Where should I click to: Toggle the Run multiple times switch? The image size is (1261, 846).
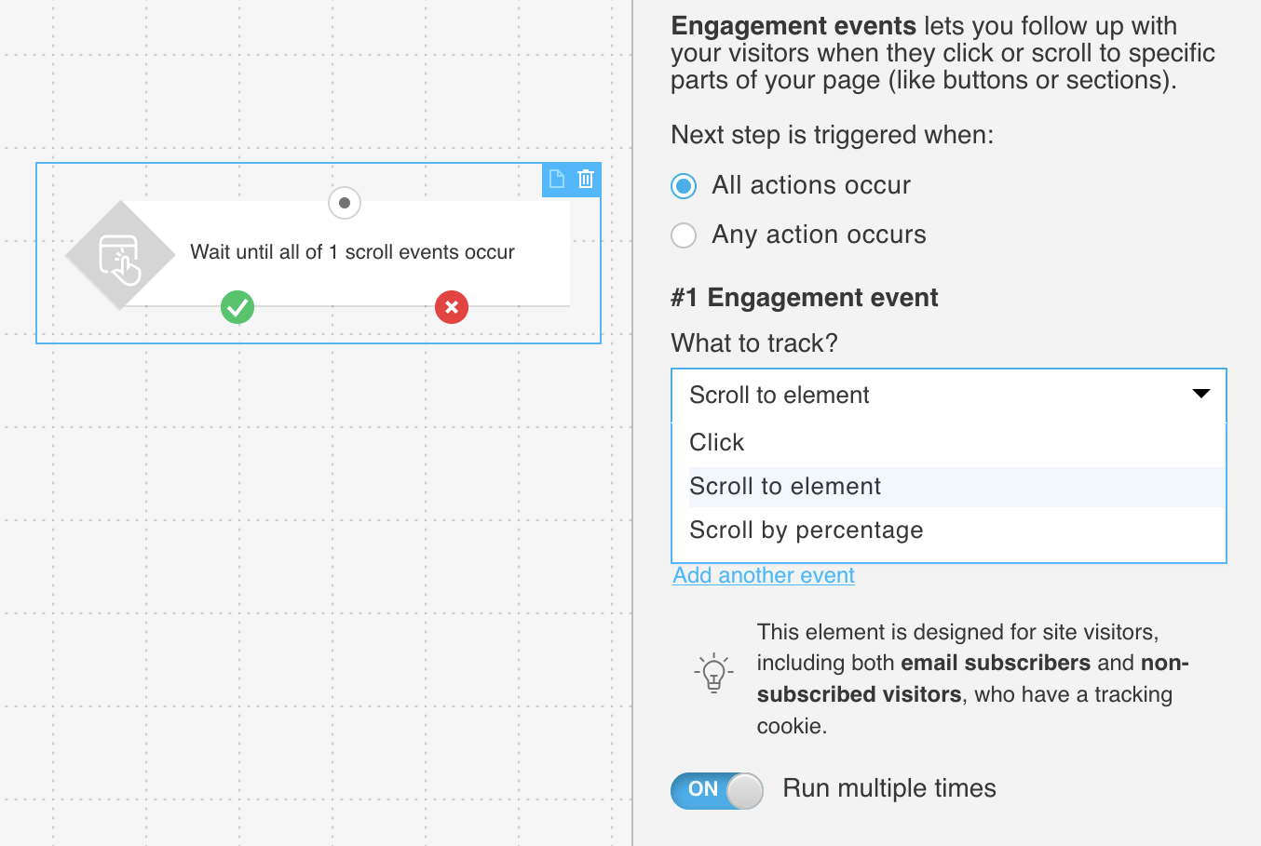tap(716, 790)
